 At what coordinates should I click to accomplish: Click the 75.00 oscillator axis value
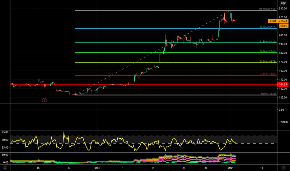[5, 132]
